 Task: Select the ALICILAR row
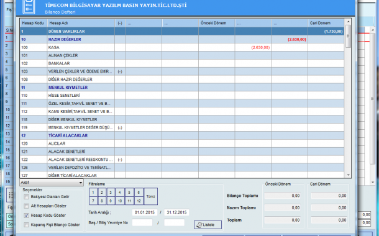click(182, 143)
